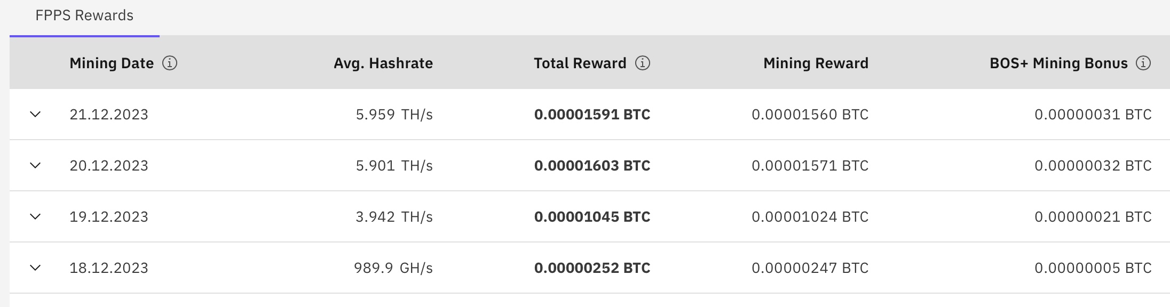The image size is (1170, 307).
Task: Expand the 20.12.2023 reward row
Action: [35, 166]
